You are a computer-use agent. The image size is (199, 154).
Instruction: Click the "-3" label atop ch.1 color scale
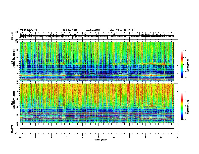[x=185, y=51]
